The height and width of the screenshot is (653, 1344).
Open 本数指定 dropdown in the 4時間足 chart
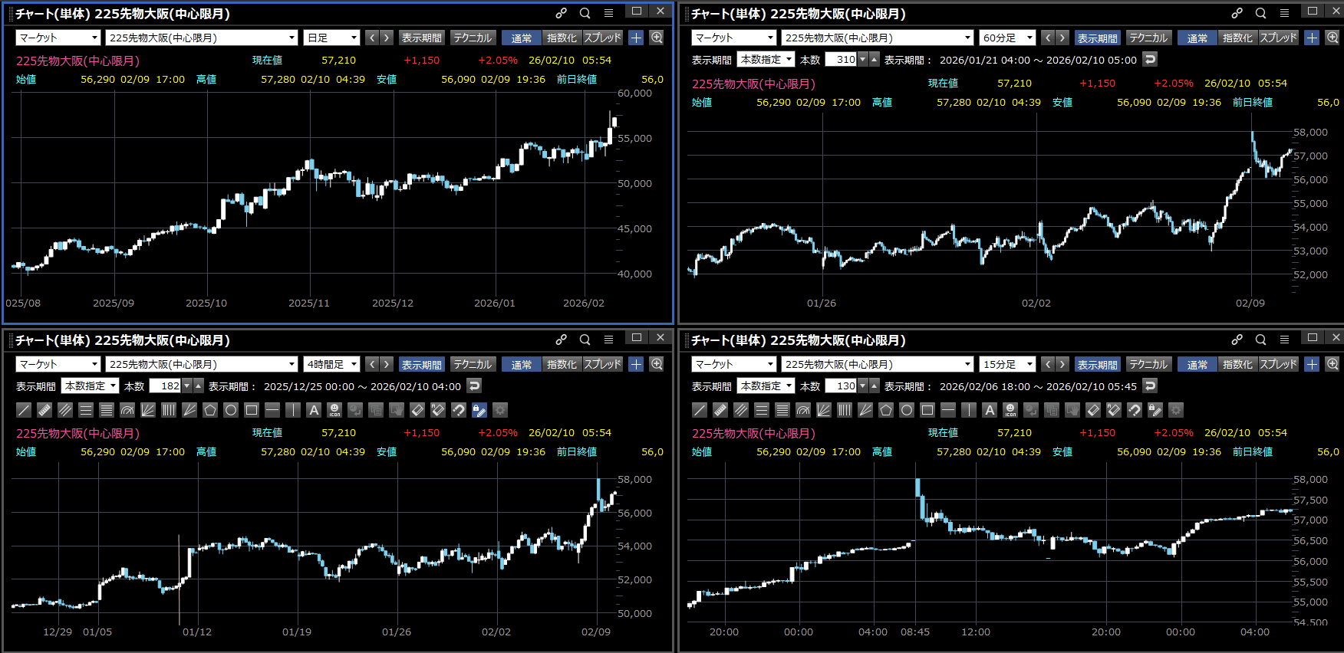[x=91, y=386]
